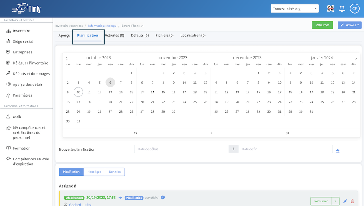Switch to the Aperçu tab
364x206 pixels.
(64, 36)
